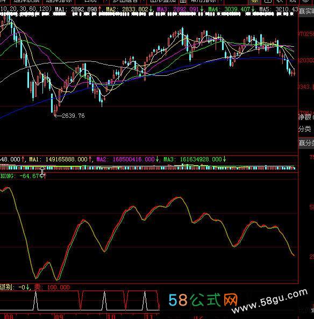Click the 净额 label in side panel

point(305,117)
